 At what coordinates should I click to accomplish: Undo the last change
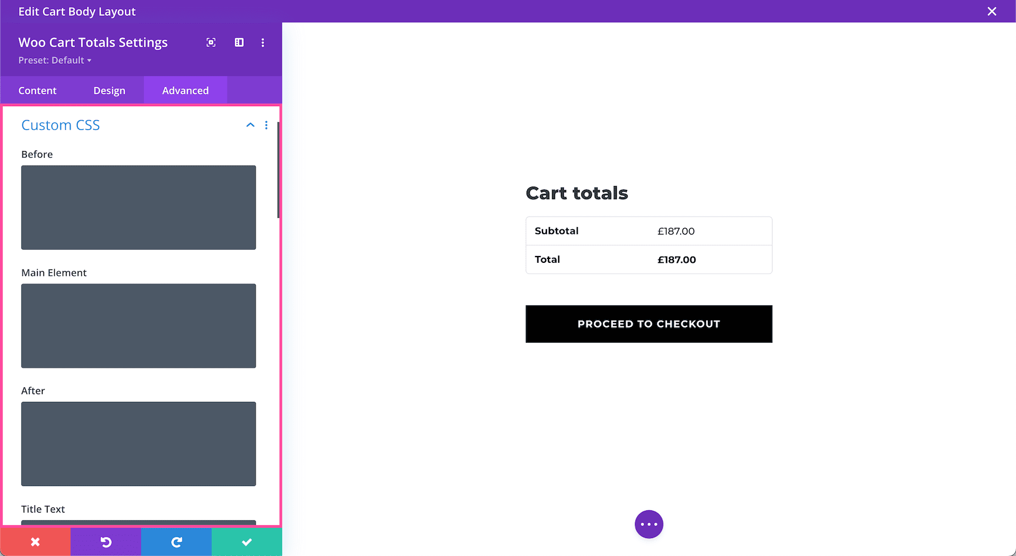pyautogui.click(x=106, y=541)
